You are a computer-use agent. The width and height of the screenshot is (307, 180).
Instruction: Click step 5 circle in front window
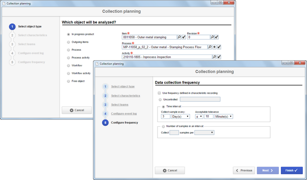point(105,123)
